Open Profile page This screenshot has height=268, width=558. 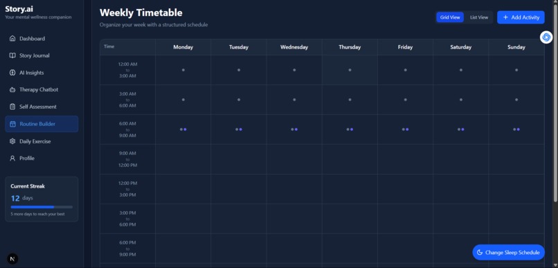click(42, 158)
